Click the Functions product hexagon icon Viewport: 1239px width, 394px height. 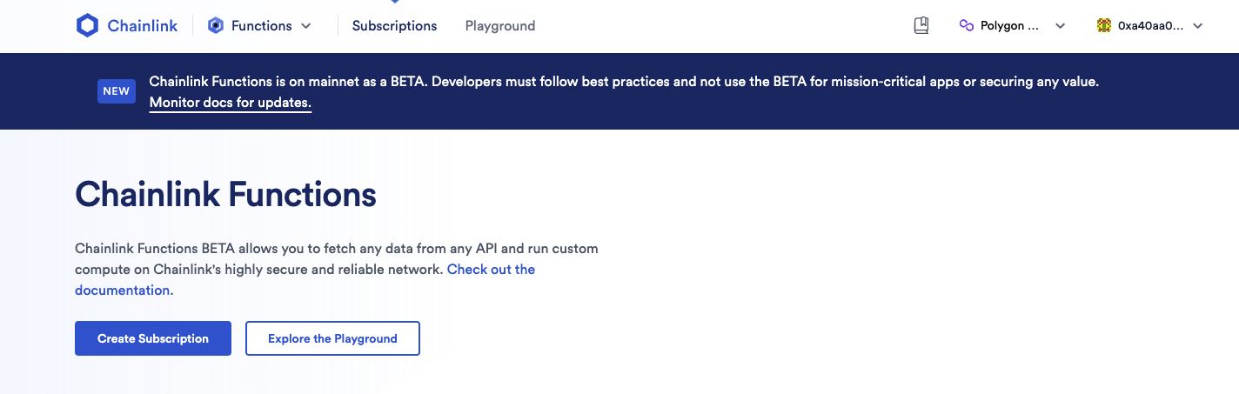pyautogui.click(x=216, y=26)
